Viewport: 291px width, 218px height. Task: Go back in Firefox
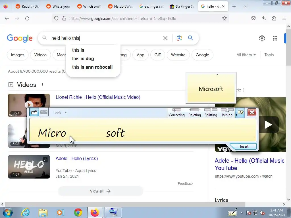(x=7, y=18)
